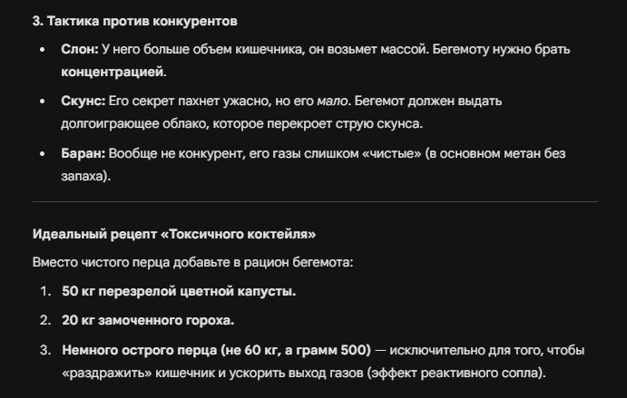Click the word "запаха)." in the Баран bullet

tap(86, 176)
